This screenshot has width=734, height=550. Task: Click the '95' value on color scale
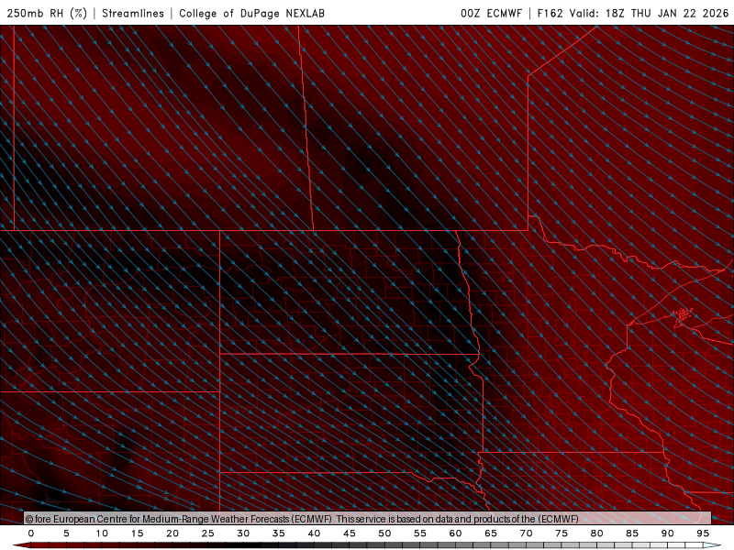tap(703, 533)
